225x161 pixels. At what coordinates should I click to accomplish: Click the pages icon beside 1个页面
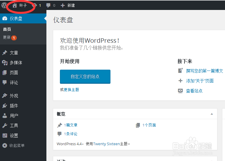[138, 125]
